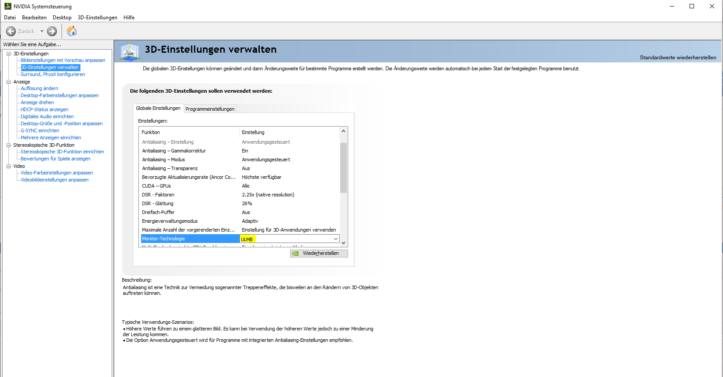This screenshot has width=723, height=377.
Task: Select the Antialiasing – Modus row
Action: pyautogui.click(x=240, y=159)
